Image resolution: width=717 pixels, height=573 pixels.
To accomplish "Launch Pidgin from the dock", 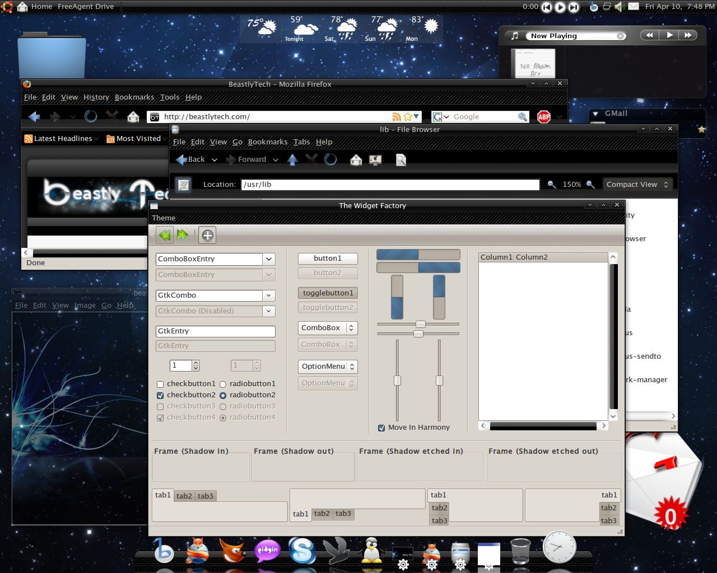I will point(267,551).
